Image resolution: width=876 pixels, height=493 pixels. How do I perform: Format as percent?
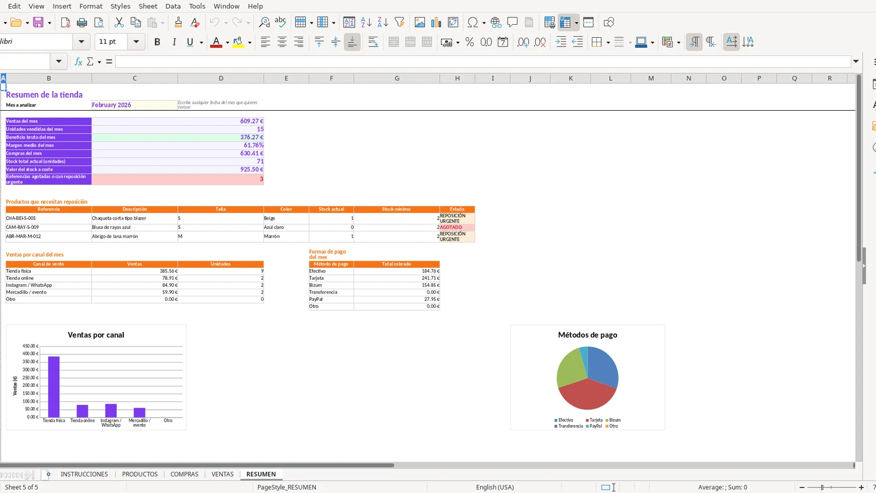(x=470, y=42)
